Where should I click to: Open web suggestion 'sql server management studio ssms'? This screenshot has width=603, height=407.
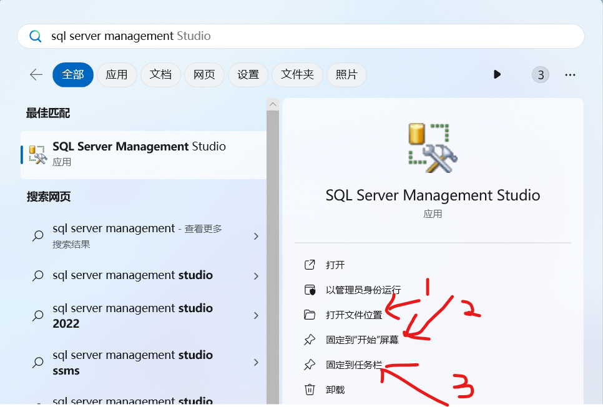144,363
